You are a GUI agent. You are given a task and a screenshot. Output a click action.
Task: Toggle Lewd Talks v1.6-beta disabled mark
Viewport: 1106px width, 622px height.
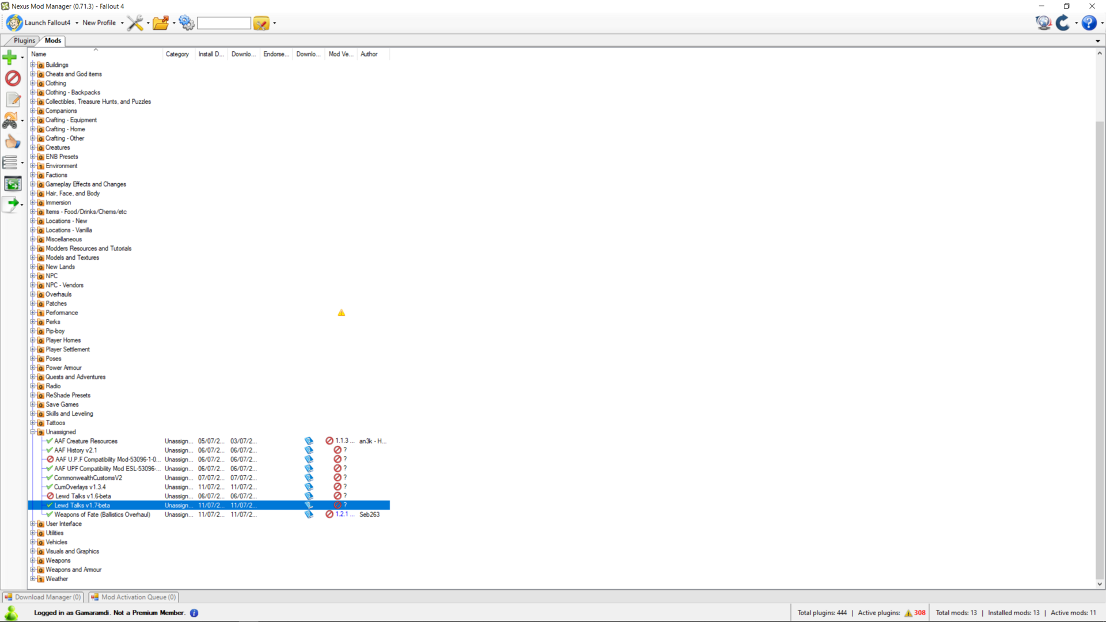pos(50,496)
